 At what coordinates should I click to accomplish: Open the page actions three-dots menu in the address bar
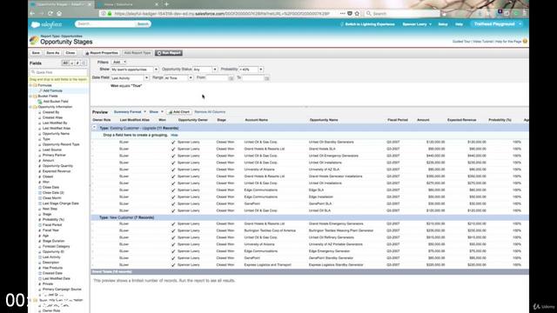(342, 14)
